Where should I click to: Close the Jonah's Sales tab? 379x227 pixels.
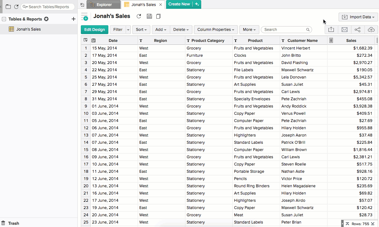coord(160,4)
